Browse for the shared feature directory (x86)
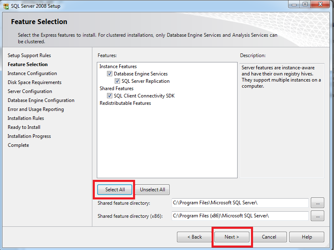The height and width of the screenshot is (250, 334). [x=317, y=216]
